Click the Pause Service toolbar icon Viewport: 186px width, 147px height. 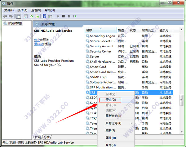coord(69,16)
